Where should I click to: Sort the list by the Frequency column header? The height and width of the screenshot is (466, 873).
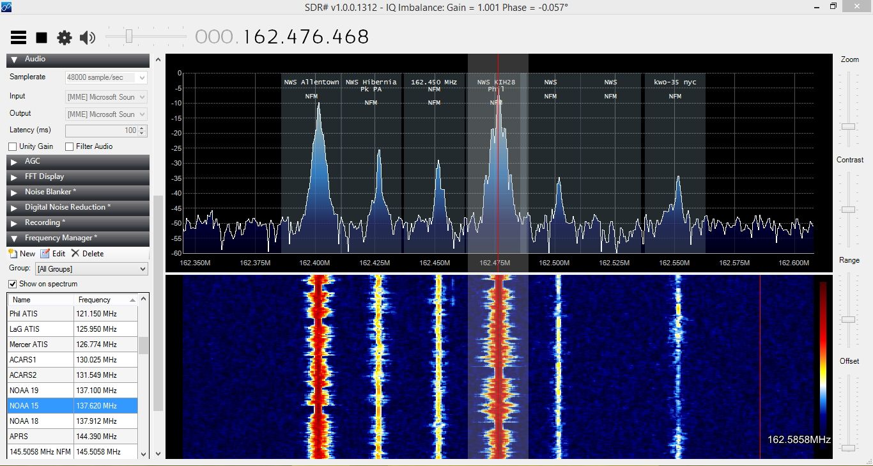point(105,300)
